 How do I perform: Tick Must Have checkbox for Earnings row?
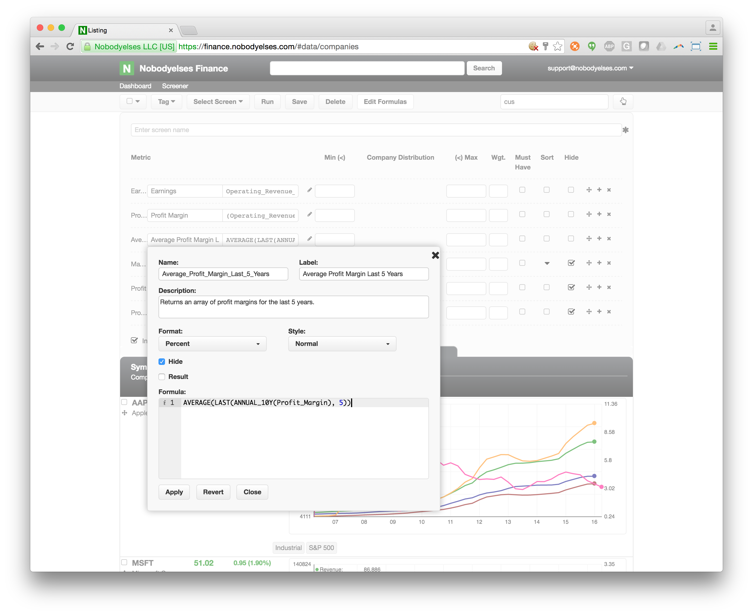pyautogui.click(x=522, y=190)
